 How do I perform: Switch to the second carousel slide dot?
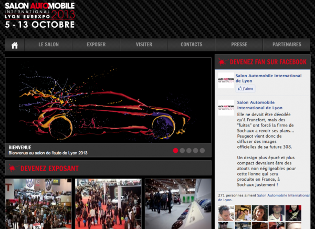pos(183,150)
